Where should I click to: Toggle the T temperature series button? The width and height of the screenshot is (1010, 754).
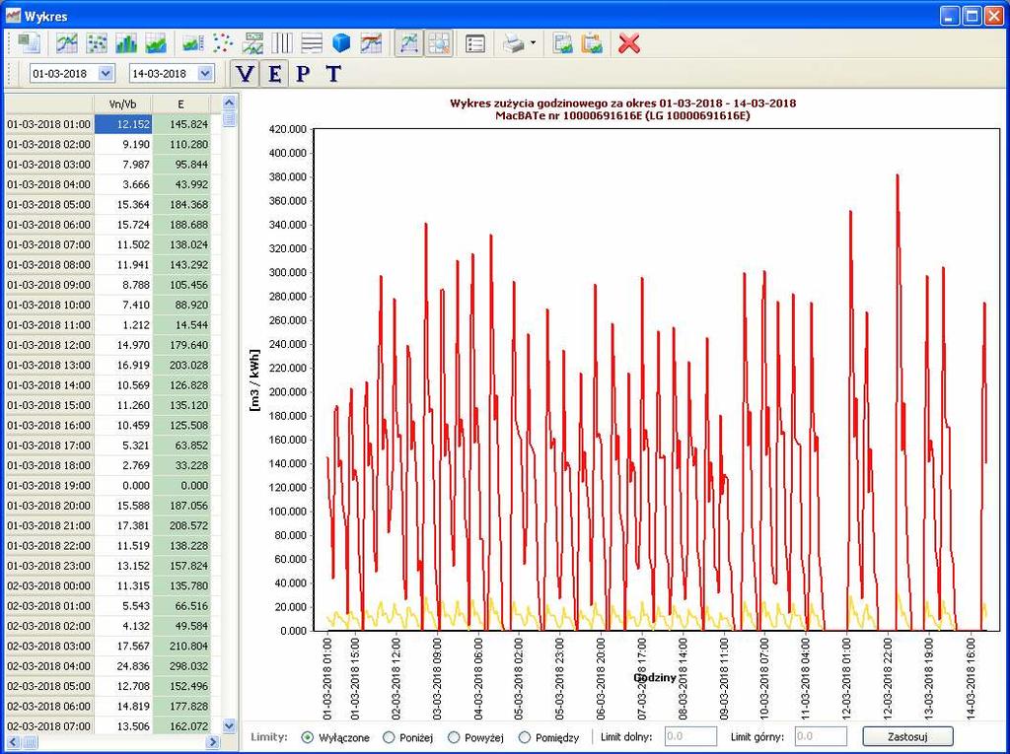333,74
